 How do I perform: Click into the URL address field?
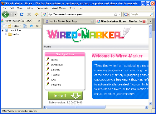(x=80, y=14)
